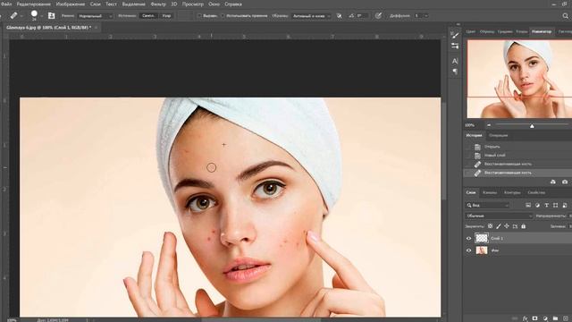Open the Образец Активный и ниже dropdown
Viewport: 572px width, 322px height.
pyautogui.click(x=311, y=16)
